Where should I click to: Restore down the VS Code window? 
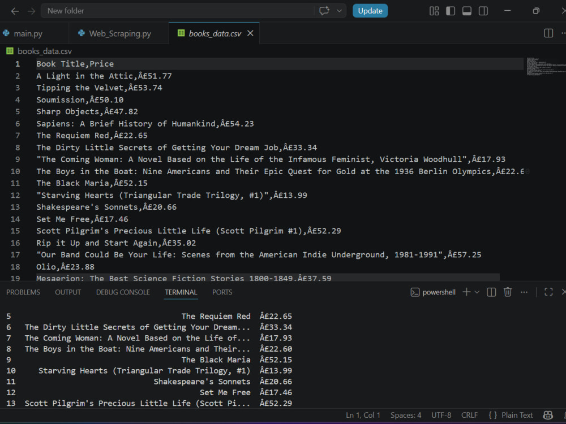tap(536, 11)
